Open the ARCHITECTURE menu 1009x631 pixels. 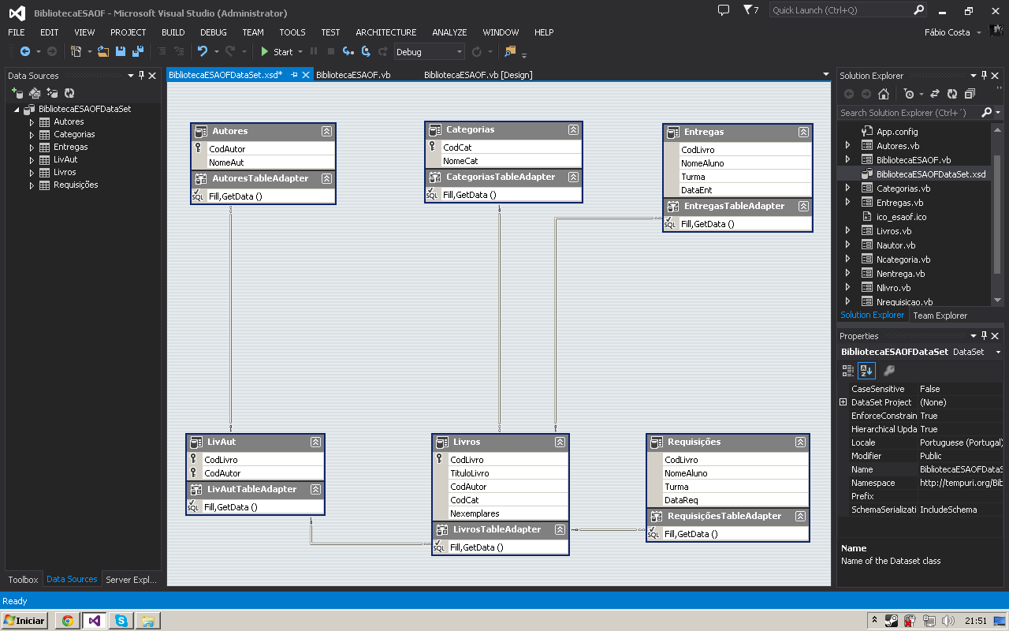[386, 32]
